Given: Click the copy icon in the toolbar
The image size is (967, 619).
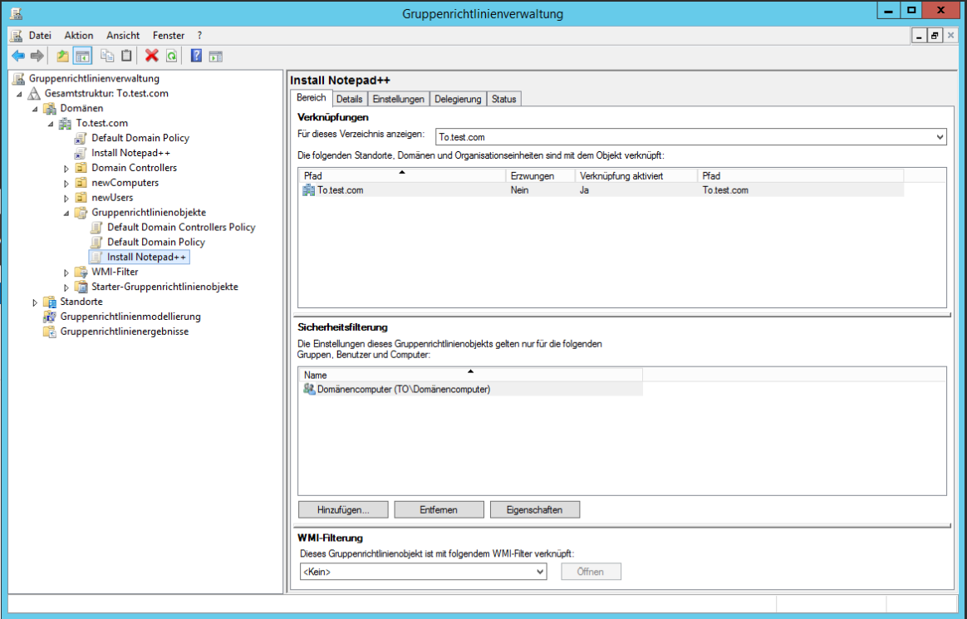Looking at the screenshot, I should click(106, 55).
